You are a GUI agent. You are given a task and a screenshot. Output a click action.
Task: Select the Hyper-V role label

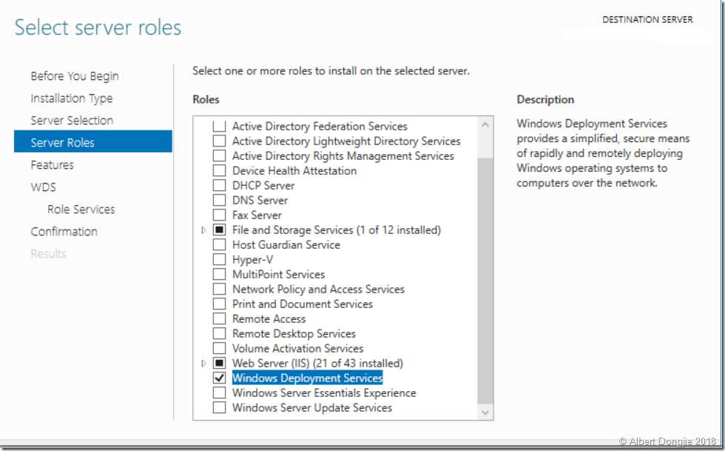point(252,259)
